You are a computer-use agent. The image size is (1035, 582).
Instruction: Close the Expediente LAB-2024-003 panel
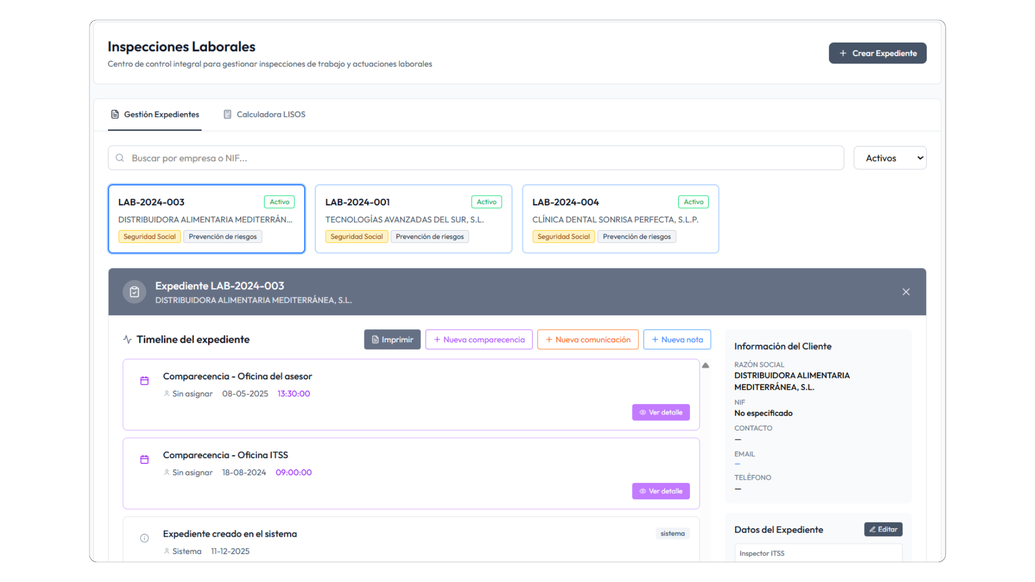[906, 292]
